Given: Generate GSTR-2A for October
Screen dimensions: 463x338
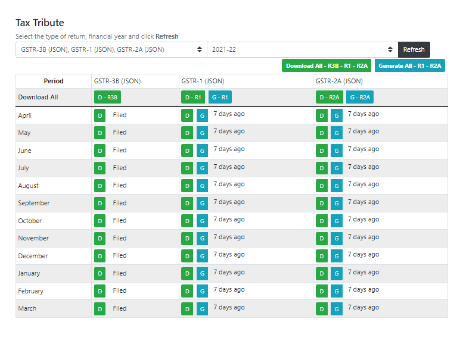Looking at the screenshot, I should [337, 221].
